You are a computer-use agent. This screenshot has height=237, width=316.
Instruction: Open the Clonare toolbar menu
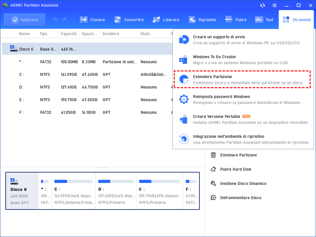[93, 20]
